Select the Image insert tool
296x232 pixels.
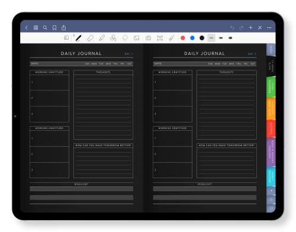pos(136,38)
